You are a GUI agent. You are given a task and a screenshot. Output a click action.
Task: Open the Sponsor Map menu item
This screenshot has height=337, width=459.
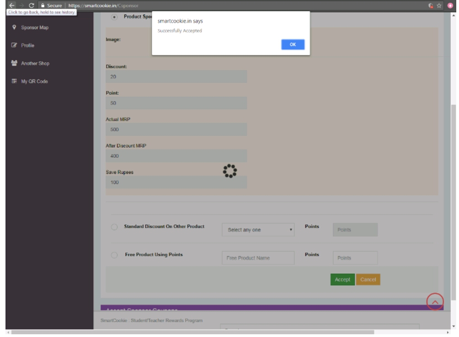(35, 28)
